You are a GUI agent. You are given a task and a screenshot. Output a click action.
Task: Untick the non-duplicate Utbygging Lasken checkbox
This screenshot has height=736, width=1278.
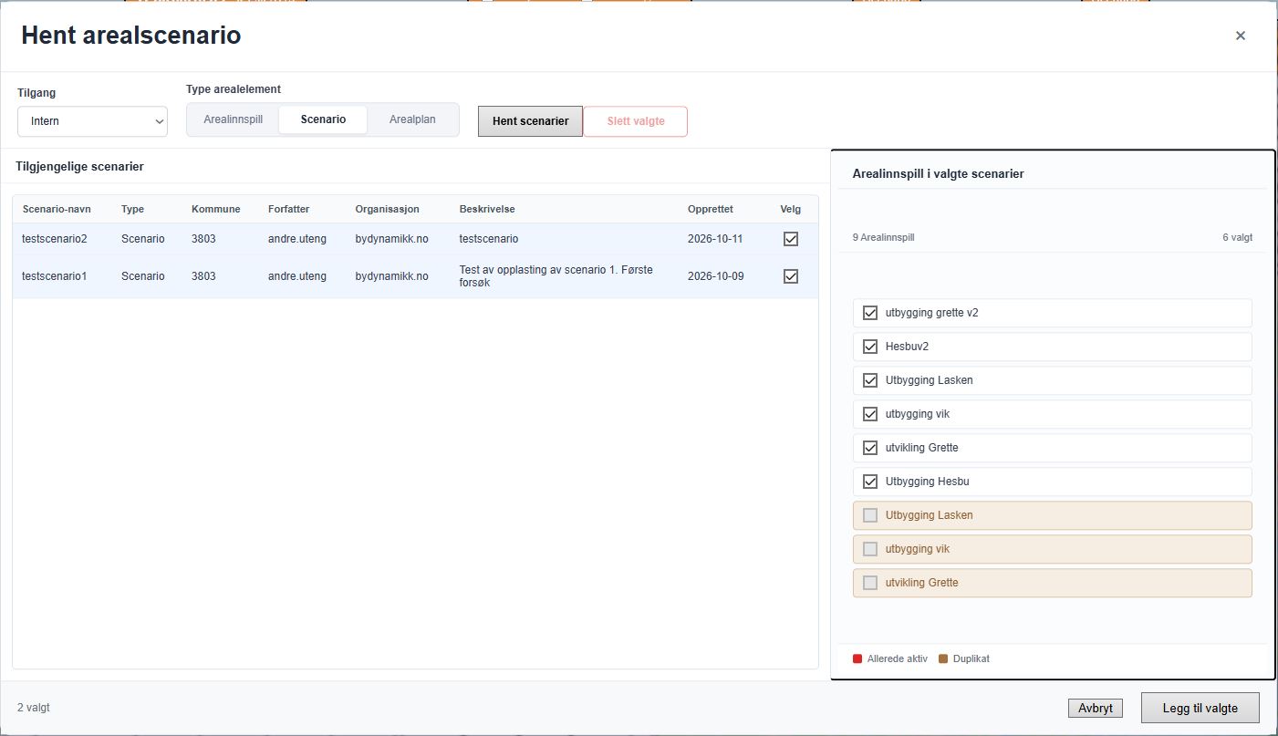pos(870,380)
